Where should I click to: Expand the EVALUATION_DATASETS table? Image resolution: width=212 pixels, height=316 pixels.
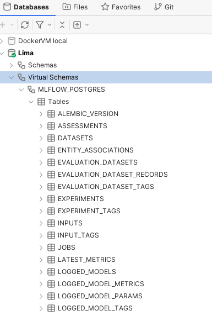click(41, 162)
